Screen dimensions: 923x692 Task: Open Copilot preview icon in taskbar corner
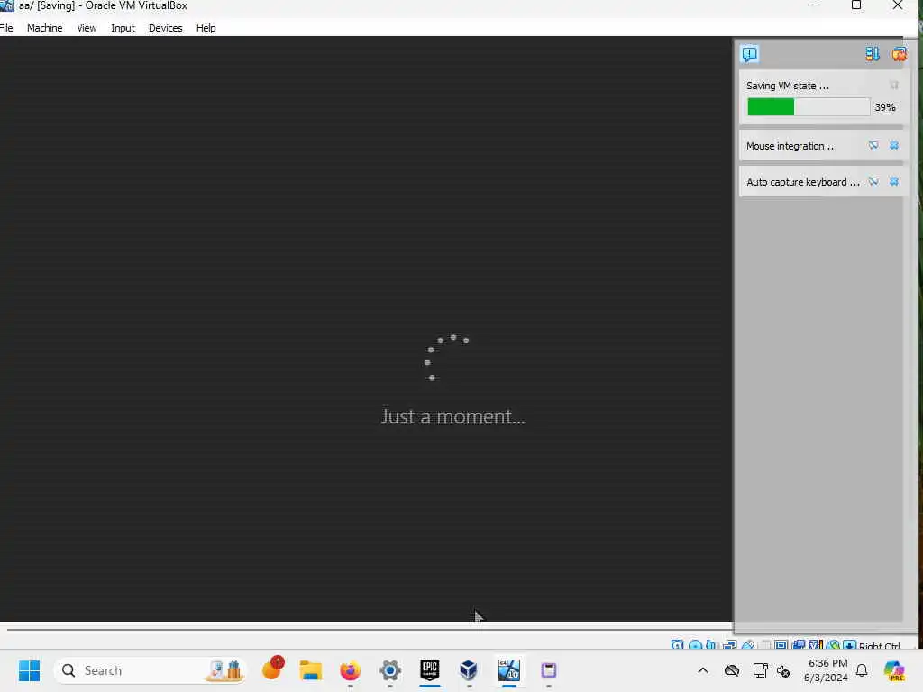894,670
